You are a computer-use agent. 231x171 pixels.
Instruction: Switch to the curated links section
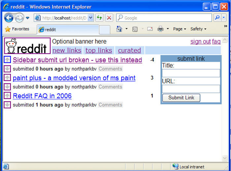point(129,51)
